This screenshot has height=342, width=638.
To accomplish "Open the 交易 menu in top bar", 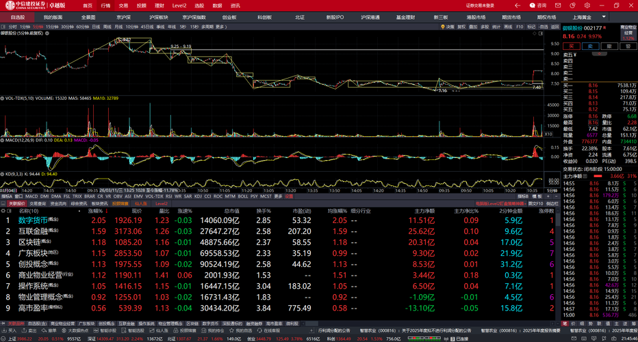I will coord(124,5).
